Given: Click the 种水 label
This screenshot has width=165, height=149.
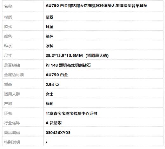Looking at the screenshot, I should pyautogui.click(x=8, y=46).
